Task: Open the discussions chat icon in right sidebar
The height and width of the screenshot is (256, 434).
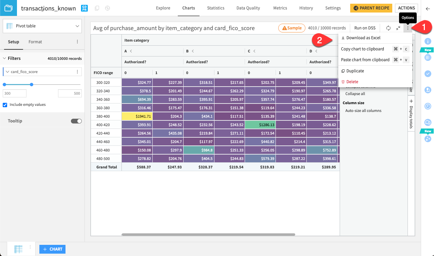Action: coord(428,122)
